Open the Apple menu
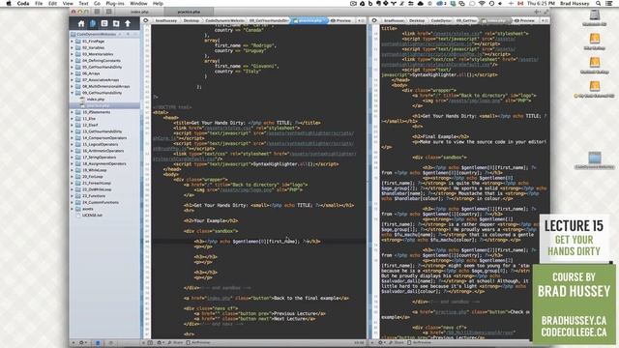619x348 pixels. (9, 3)
